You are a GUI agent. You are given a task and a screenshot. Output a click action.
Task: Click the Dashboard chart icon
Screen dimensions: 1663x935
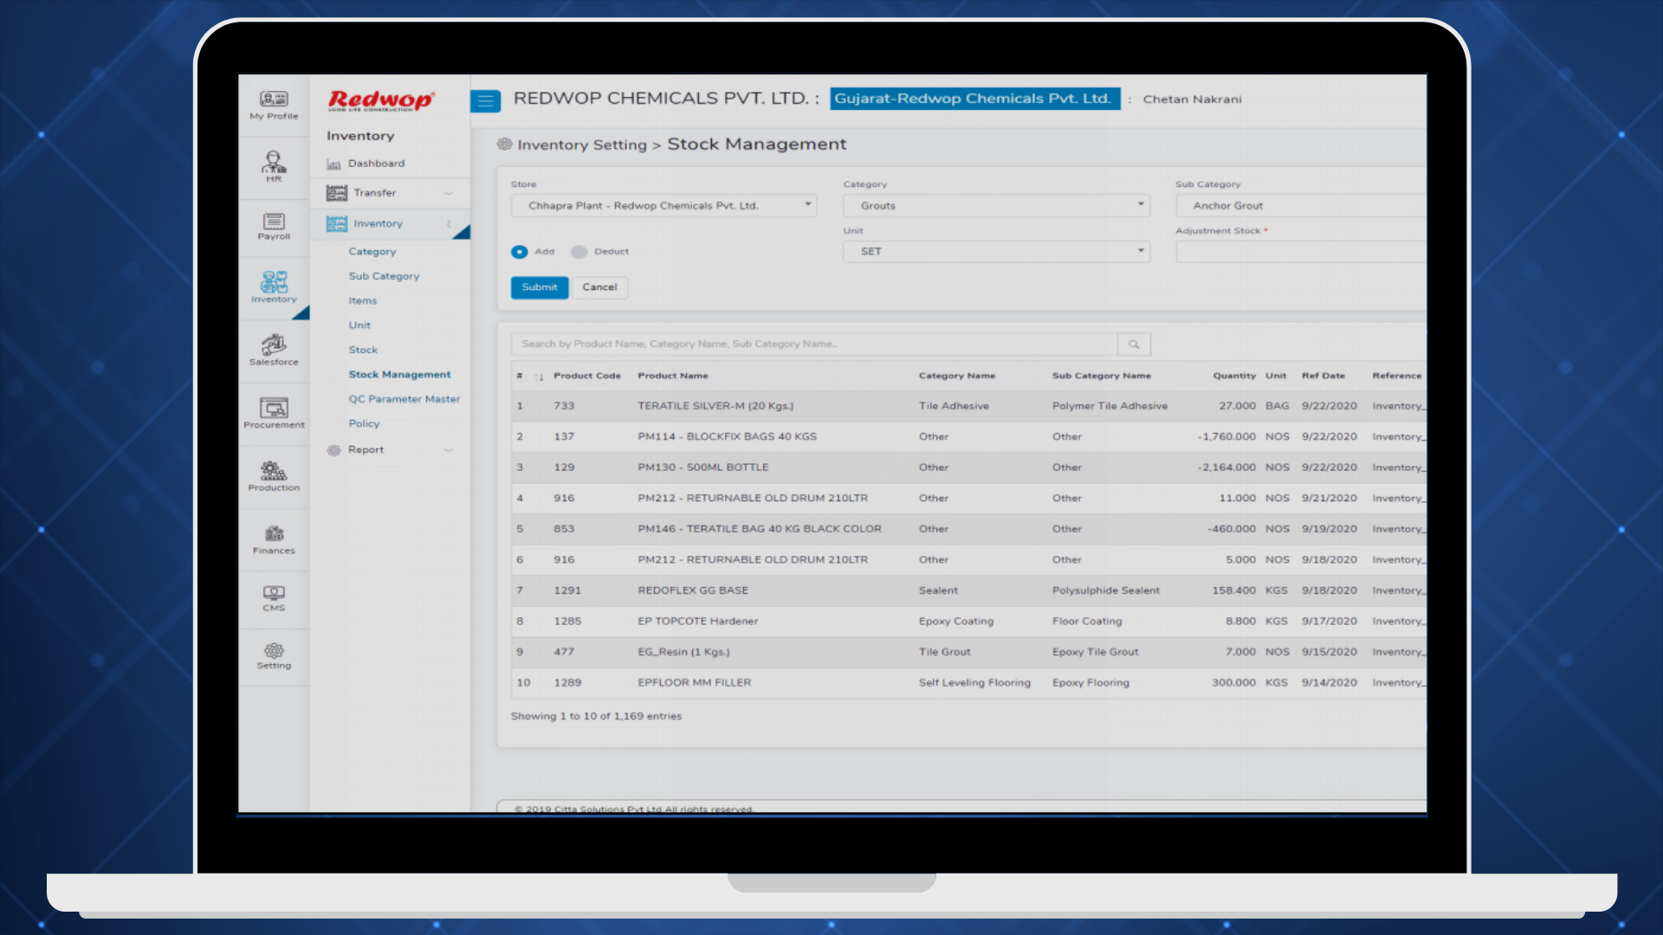pyautogui.click(x=333, y=164)
